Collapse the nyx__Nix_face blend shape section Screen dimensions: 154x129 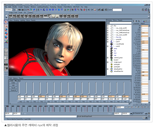click(x=10, y=81)
